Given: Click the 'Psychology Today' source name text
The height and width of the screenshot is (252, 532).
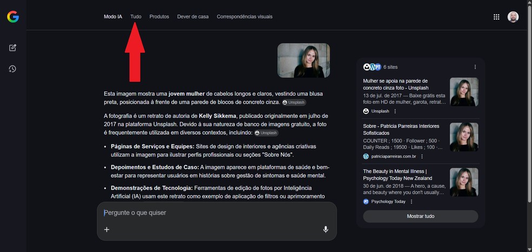Looking at the screenshot, I should pyautogui.click(x=389, y=202).
